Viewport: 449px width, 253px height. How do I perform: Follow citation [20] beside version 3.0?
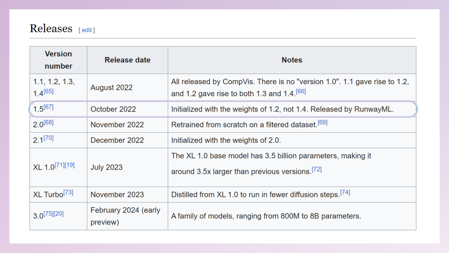pos(59,214)
